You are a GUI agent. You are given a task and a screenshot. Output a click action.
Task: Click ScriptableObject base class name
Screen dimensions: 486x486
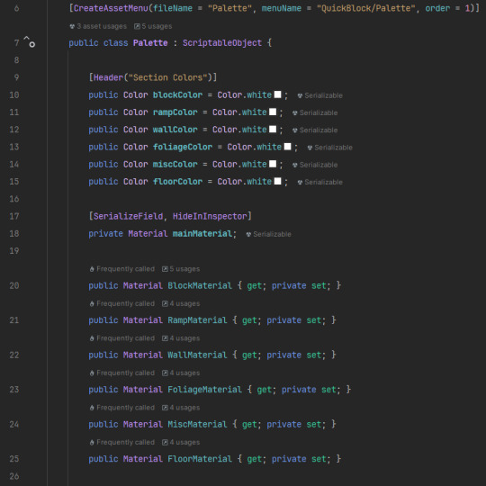tap(222, 43)
